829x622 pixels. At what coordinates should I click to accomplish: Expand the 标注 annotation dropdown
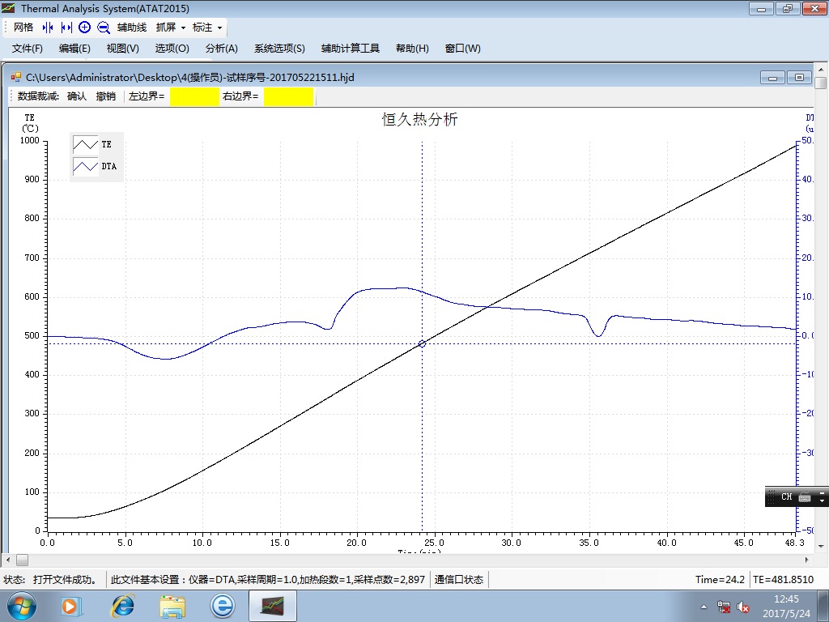click(x=206, y=28)
